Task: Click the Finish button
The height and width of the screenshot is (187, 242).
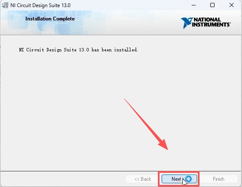Action: coord(219,179)
